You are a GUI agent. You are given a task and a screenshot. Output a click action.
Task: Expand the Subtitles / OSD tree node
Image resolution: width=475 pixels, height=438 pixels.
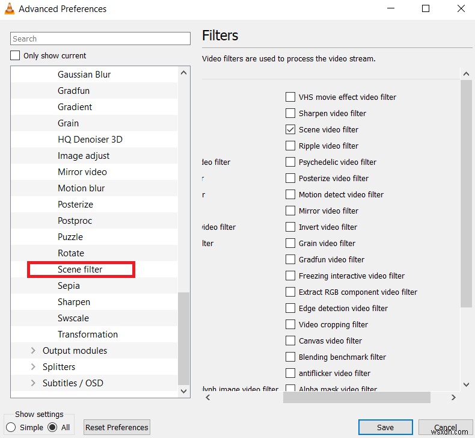(33, 383)
